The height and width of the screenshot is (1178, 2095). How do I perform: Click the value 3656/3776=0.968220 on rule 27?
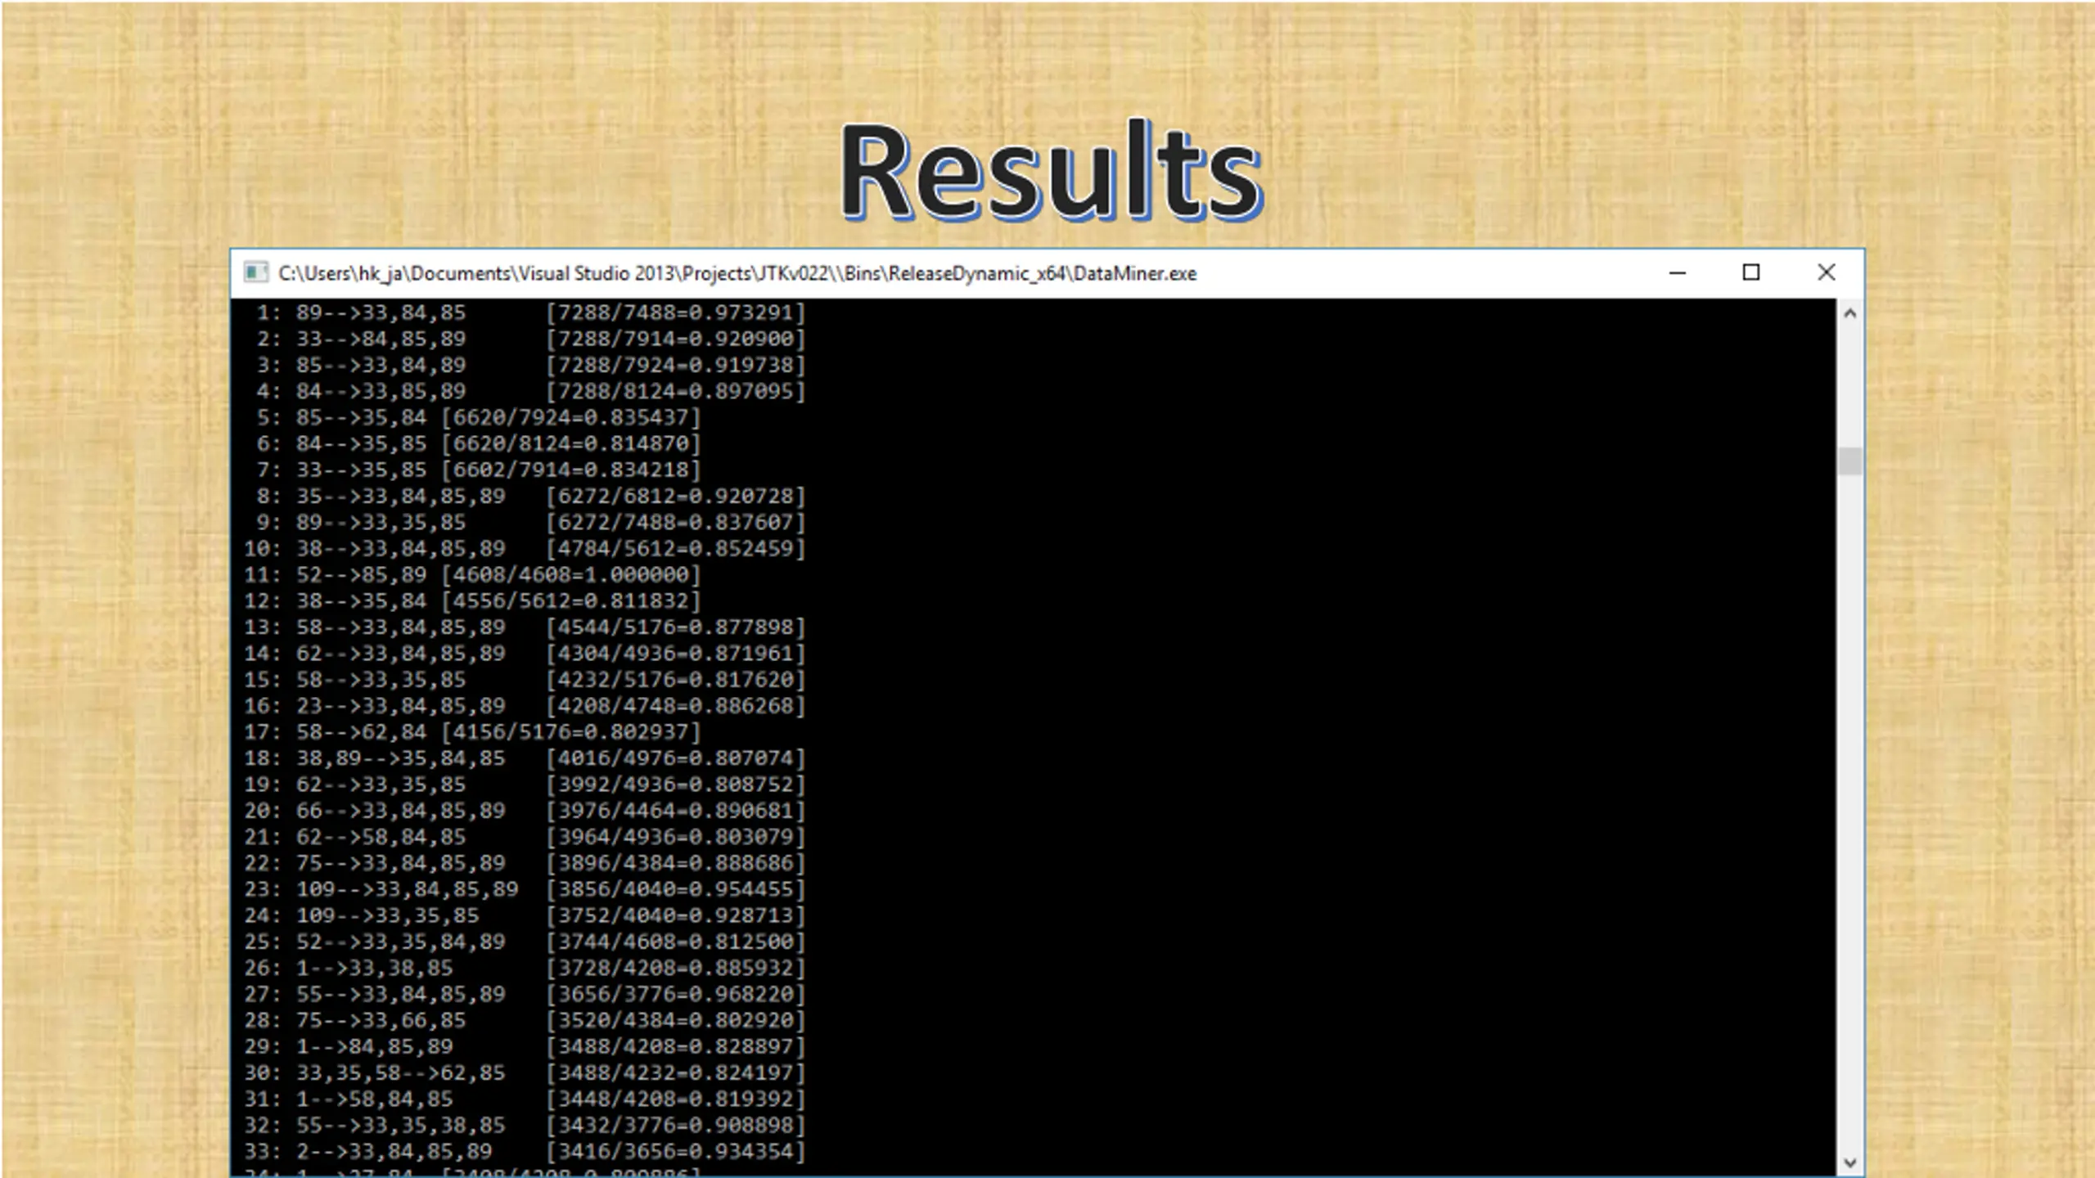tap(675, 994)
